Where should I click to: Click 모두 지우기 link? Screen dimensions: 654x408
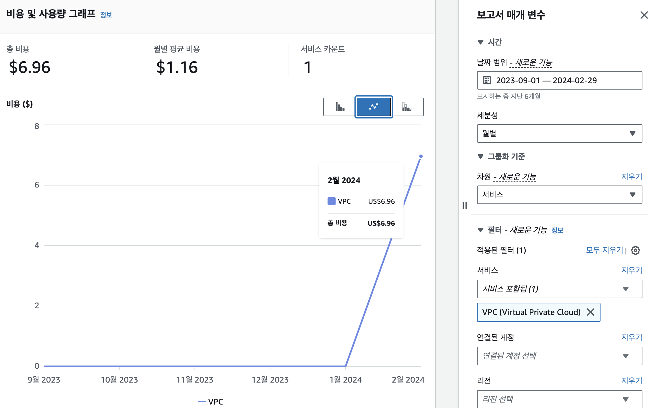point(604,250)
